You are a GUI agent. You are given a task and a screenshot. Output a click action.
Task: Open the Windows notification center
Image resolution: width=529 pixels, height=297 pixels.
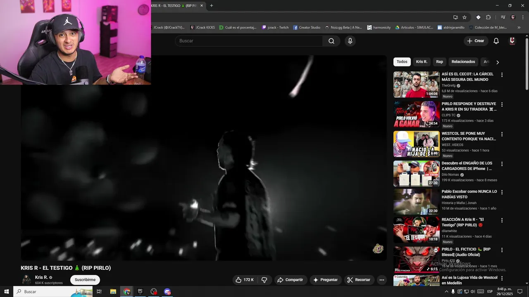pos(520,292)
